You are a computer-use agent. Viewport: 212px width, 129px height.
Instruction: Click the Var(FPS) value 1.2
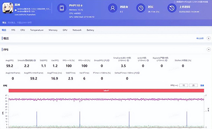coord(55,66)
